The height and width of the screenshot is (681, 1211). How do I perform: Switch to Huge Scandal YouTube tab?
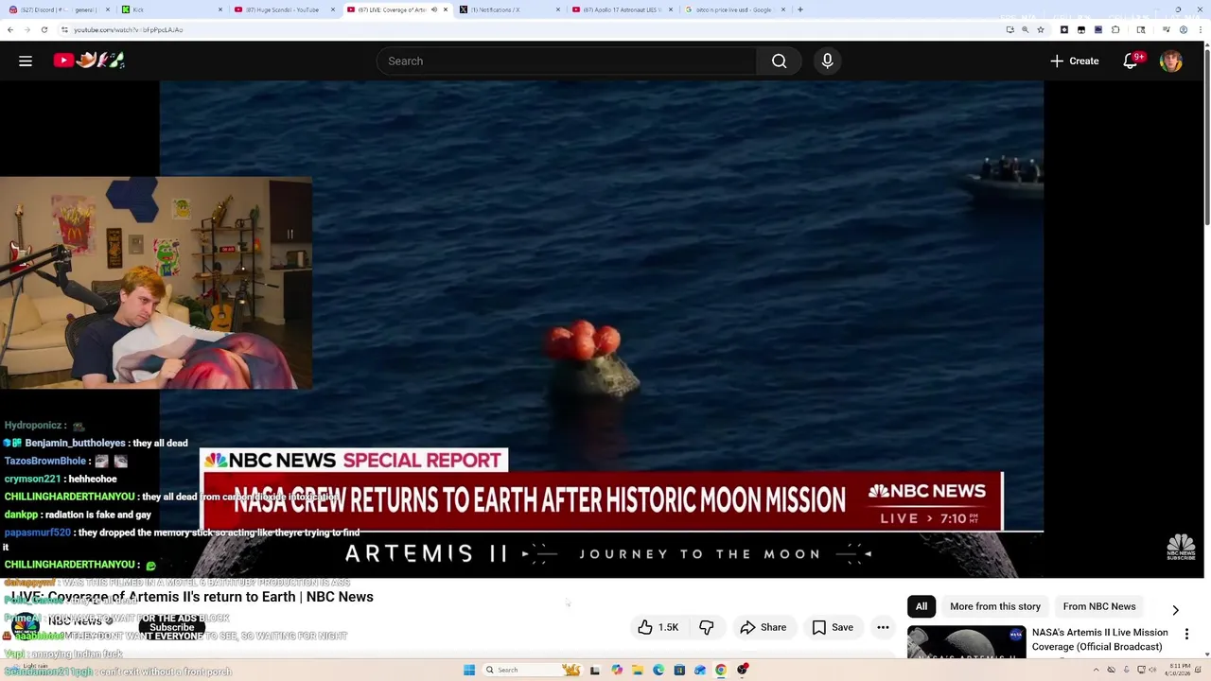tap(285, 9)
